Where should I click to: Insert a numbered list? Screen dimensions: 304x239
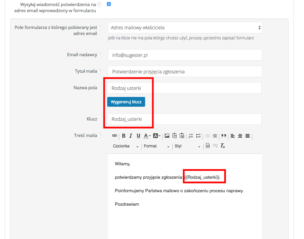click(191, 136)
